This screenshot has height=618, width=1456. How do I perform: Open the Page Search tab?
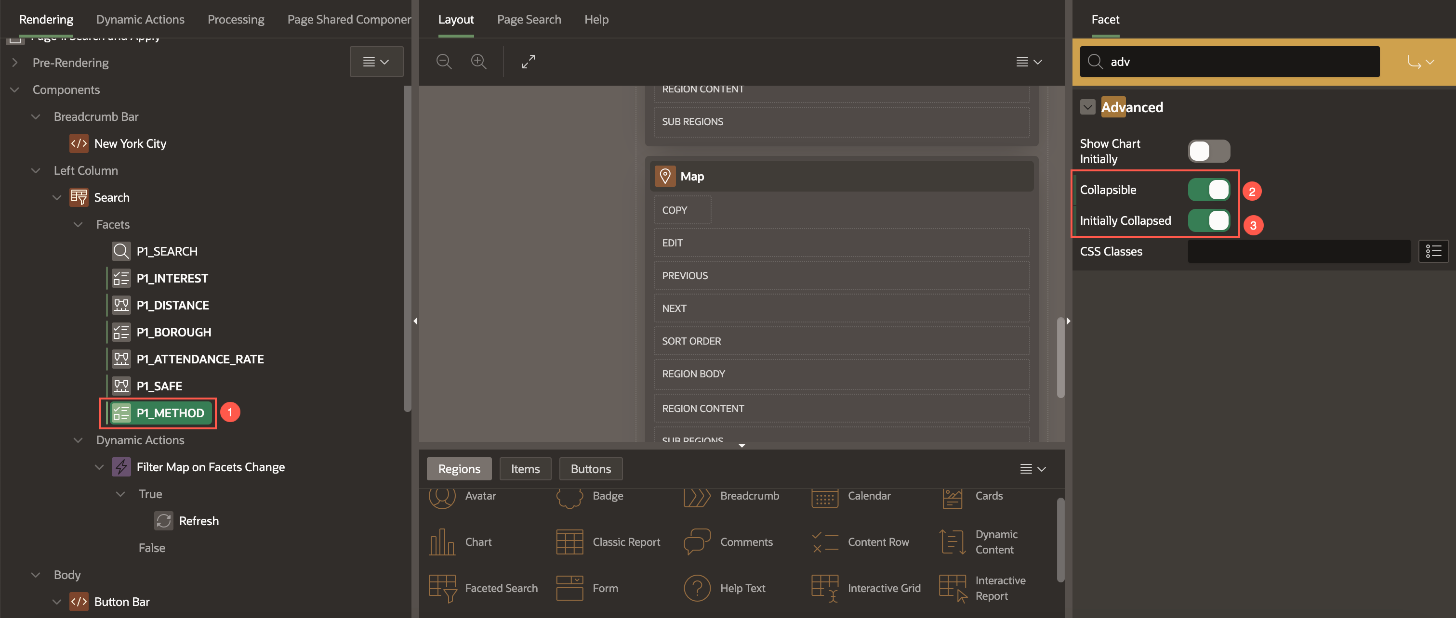tap(529, 19)
